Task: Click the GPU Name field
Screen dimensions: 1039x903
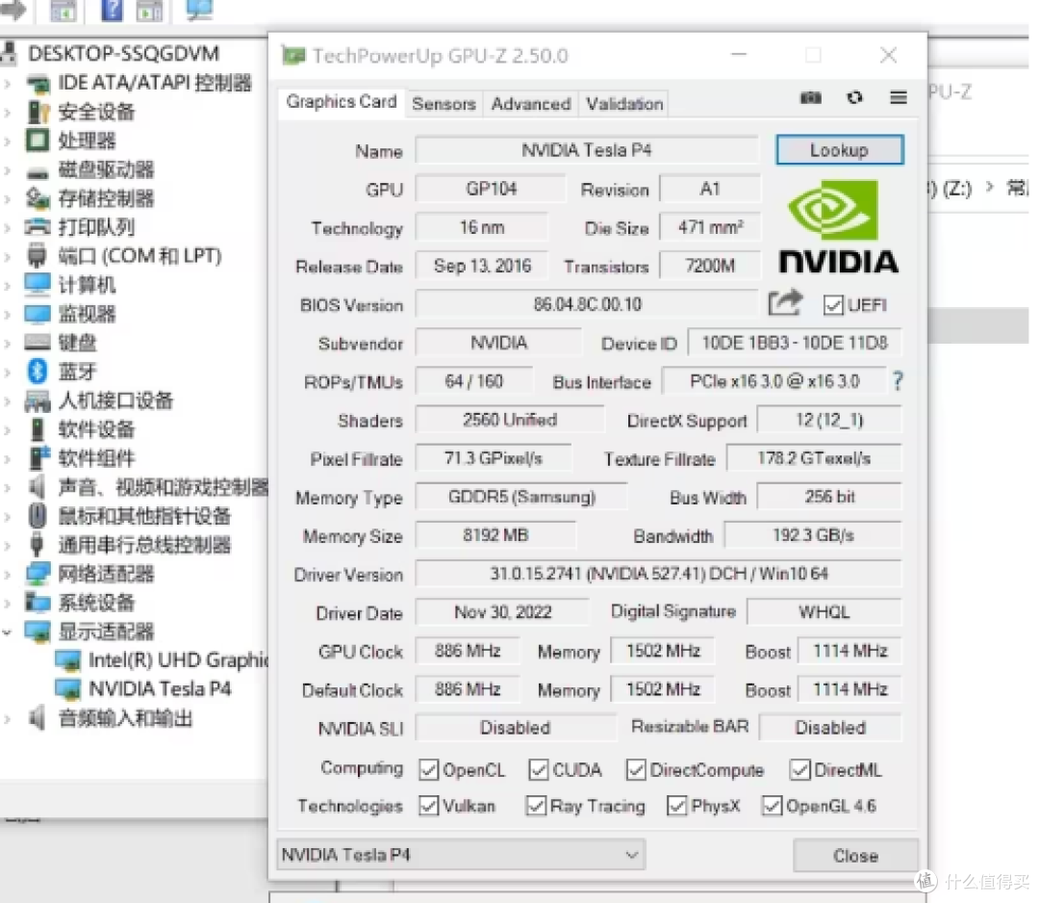Action: (x=587, y=150)
